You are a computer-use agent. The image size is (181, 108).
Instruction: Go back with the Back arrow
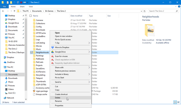click(x=3, y=11)
